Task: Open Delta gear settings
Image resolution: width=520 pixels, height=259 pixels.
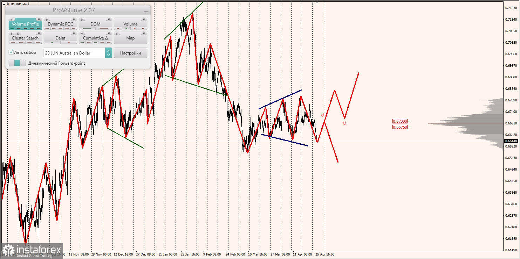Action: point(74,34)
